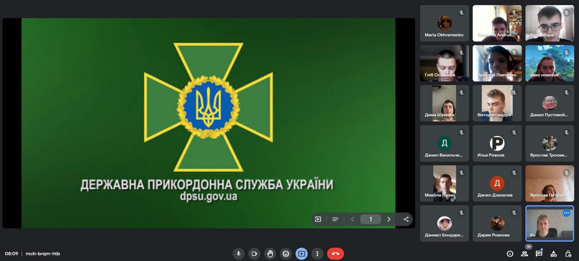Mute the microphone in the call controls
The height and width of the screenshot is (261, 579).
click(x=238, y=254)
